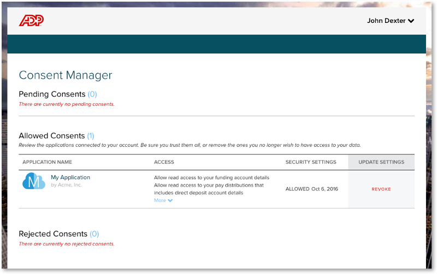The width and height of the screenshot is (437, 274).
Task: Click the 'no pending consents' message
Action: click(x=67, y=104)
